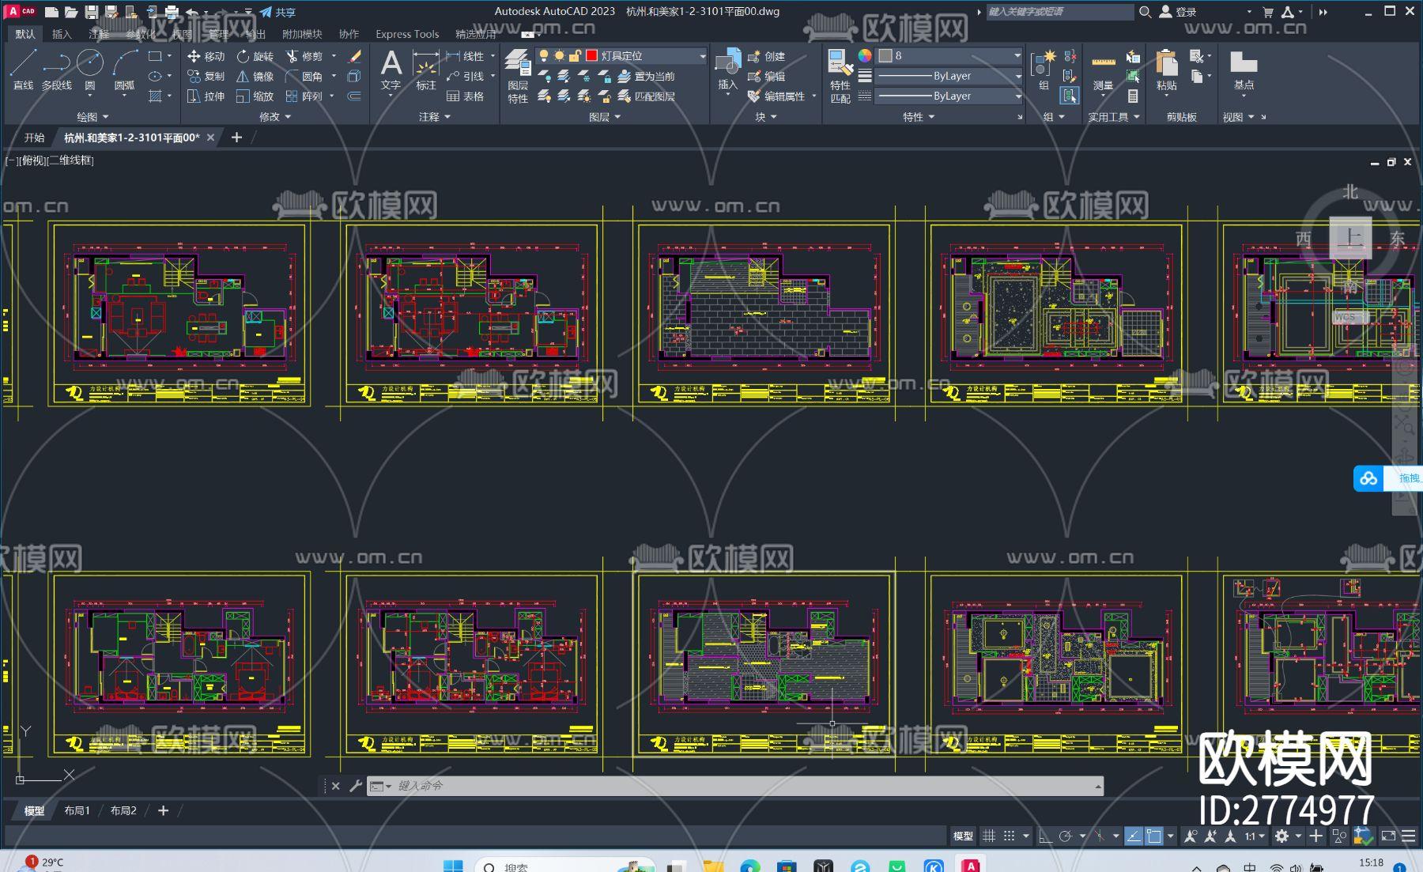Open the Express Tools ribbon tab
The height and width of the screenshot is (872, 1423).
(x=407, y=34)
